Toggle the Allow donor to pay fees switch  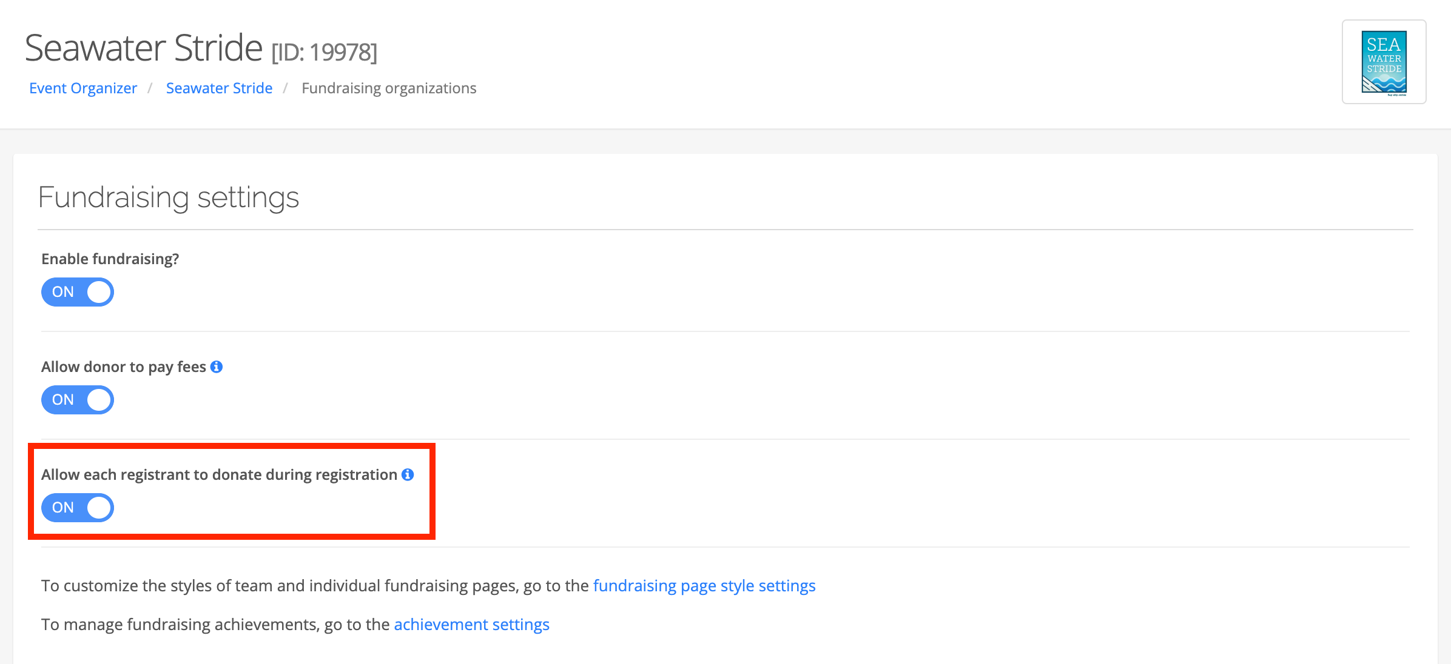(78, 400)
